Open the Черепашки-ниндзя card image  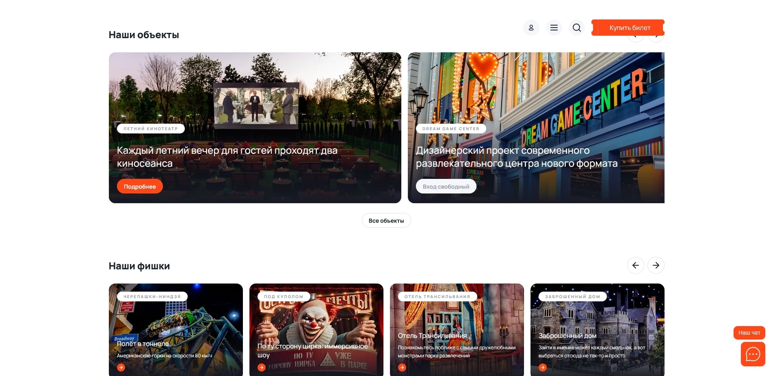[175, 320]
